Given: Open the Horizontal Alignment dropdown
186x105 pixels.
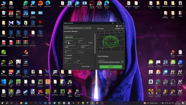Looking at the screenshot, I should pos(71,47).
